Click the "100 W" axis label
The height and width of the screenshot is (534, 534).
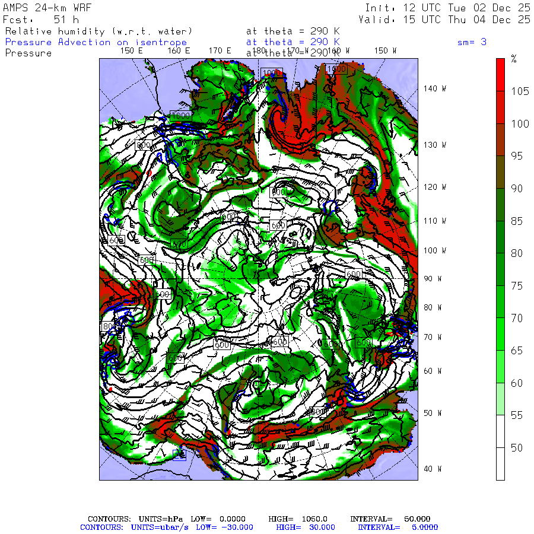click(434, 250)
